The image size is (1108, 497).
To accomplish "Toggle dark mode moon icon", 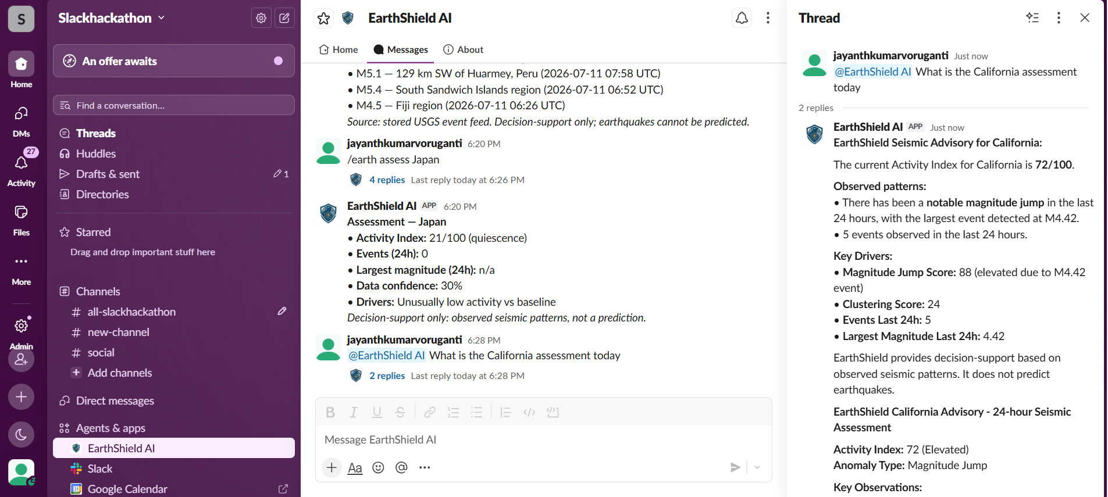I will (21, 434).
